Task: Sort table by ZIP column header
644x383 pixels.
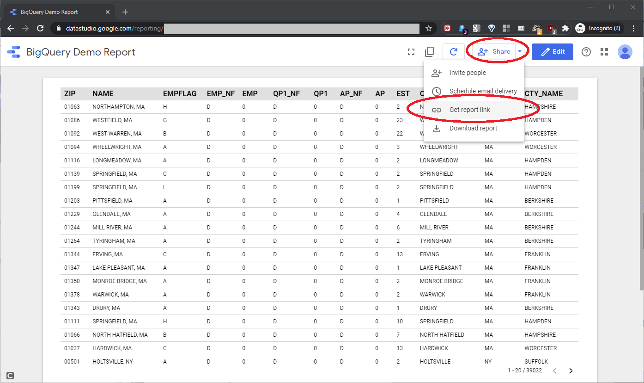Action: coord(70,93)
